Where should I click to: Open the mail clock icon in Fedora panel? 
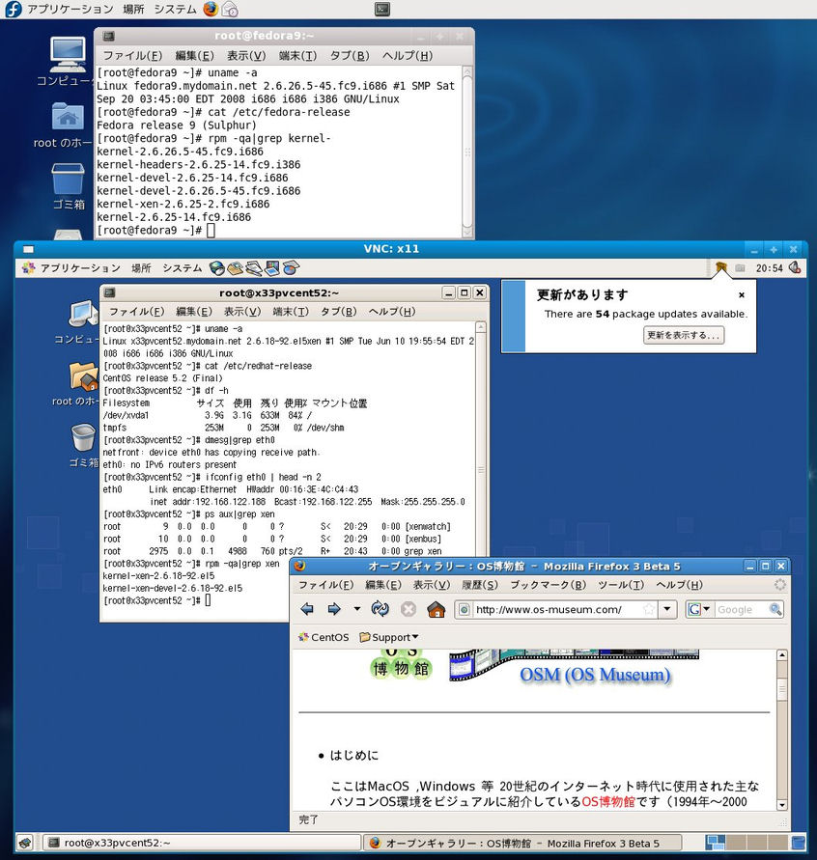(230, 9)
